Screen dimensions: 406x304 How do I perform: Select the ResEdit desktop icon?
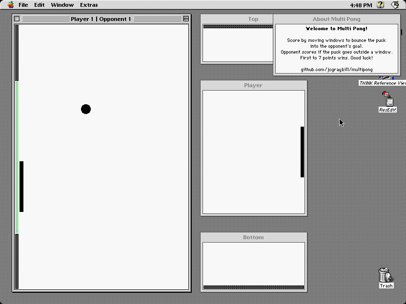click(x=387, y=102)
